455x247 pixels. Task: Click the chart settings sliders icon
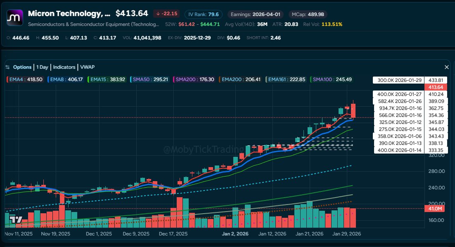point(7,67)
